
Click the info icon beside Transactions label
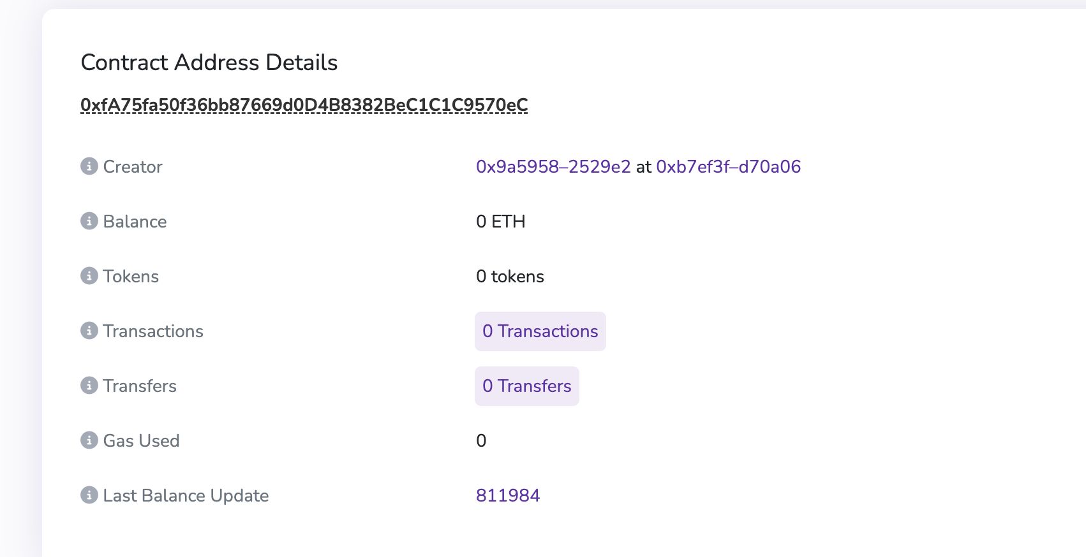pyautogui.click(x=89, y=331)
